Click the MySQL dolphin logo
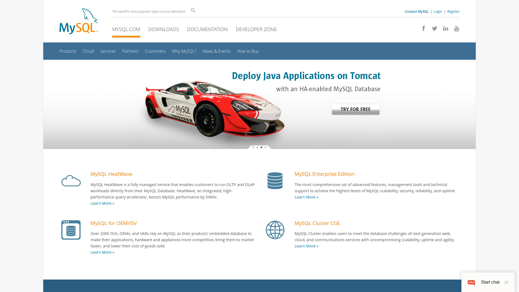519x292 pixels. tap(79, 21)
